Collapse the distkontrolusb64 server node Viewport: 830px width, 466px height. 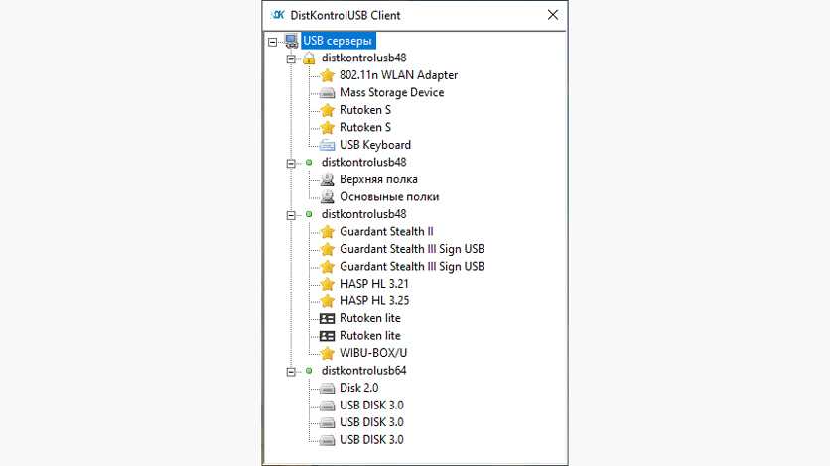click(291, 371)
